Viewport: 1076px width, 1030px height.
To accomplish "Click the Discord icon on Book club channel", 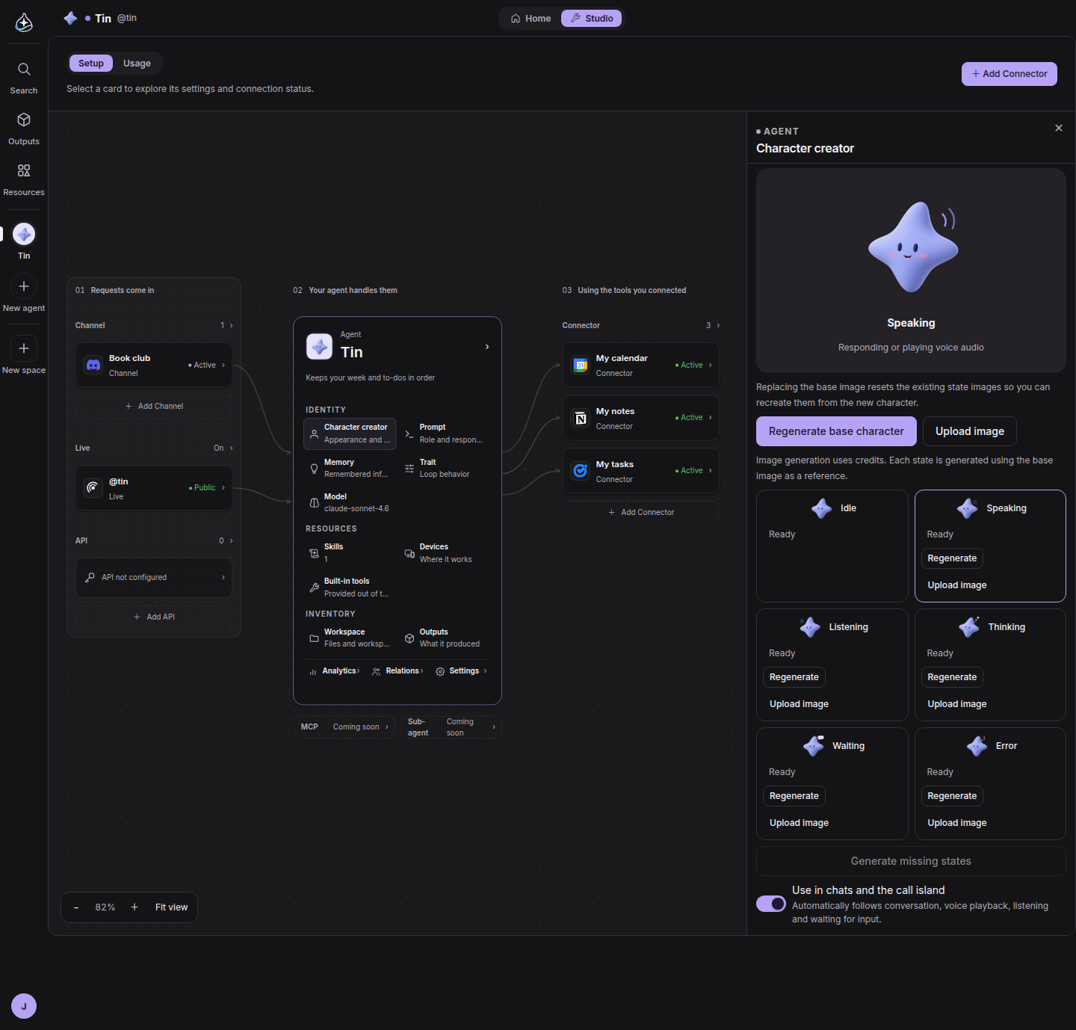I will (93, 365).
